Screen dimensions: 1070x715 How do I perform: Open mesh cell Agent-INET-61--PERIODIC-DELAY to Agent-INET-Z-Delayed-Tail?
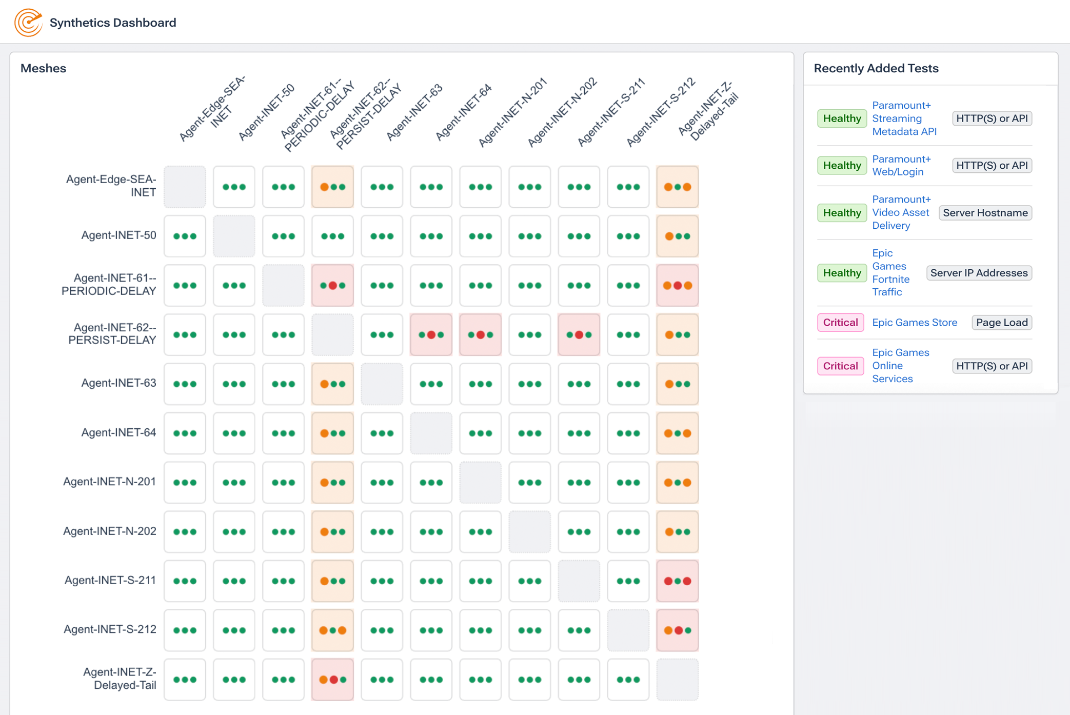[677, 285]
